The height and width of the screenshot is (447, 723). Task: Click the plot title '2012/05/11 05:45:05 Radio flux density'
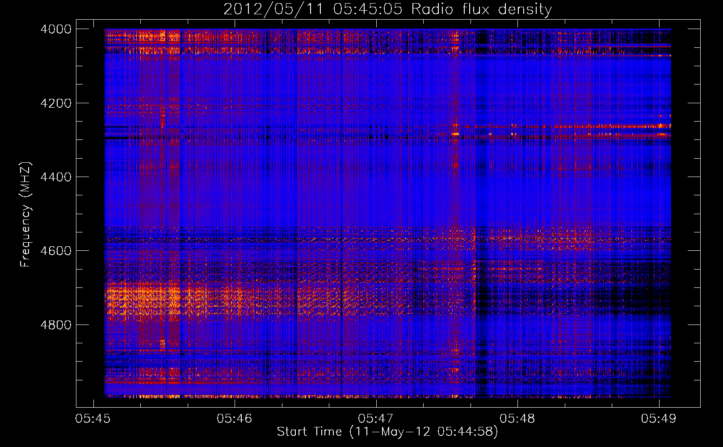(387, 9)
